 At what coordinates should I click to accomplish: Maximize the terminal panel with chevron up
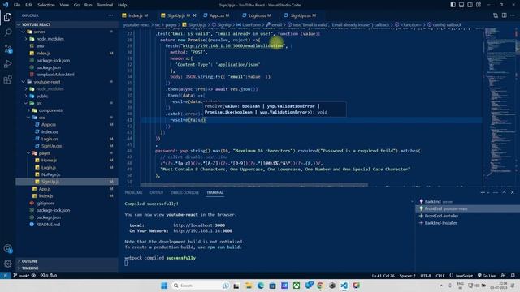504,192
